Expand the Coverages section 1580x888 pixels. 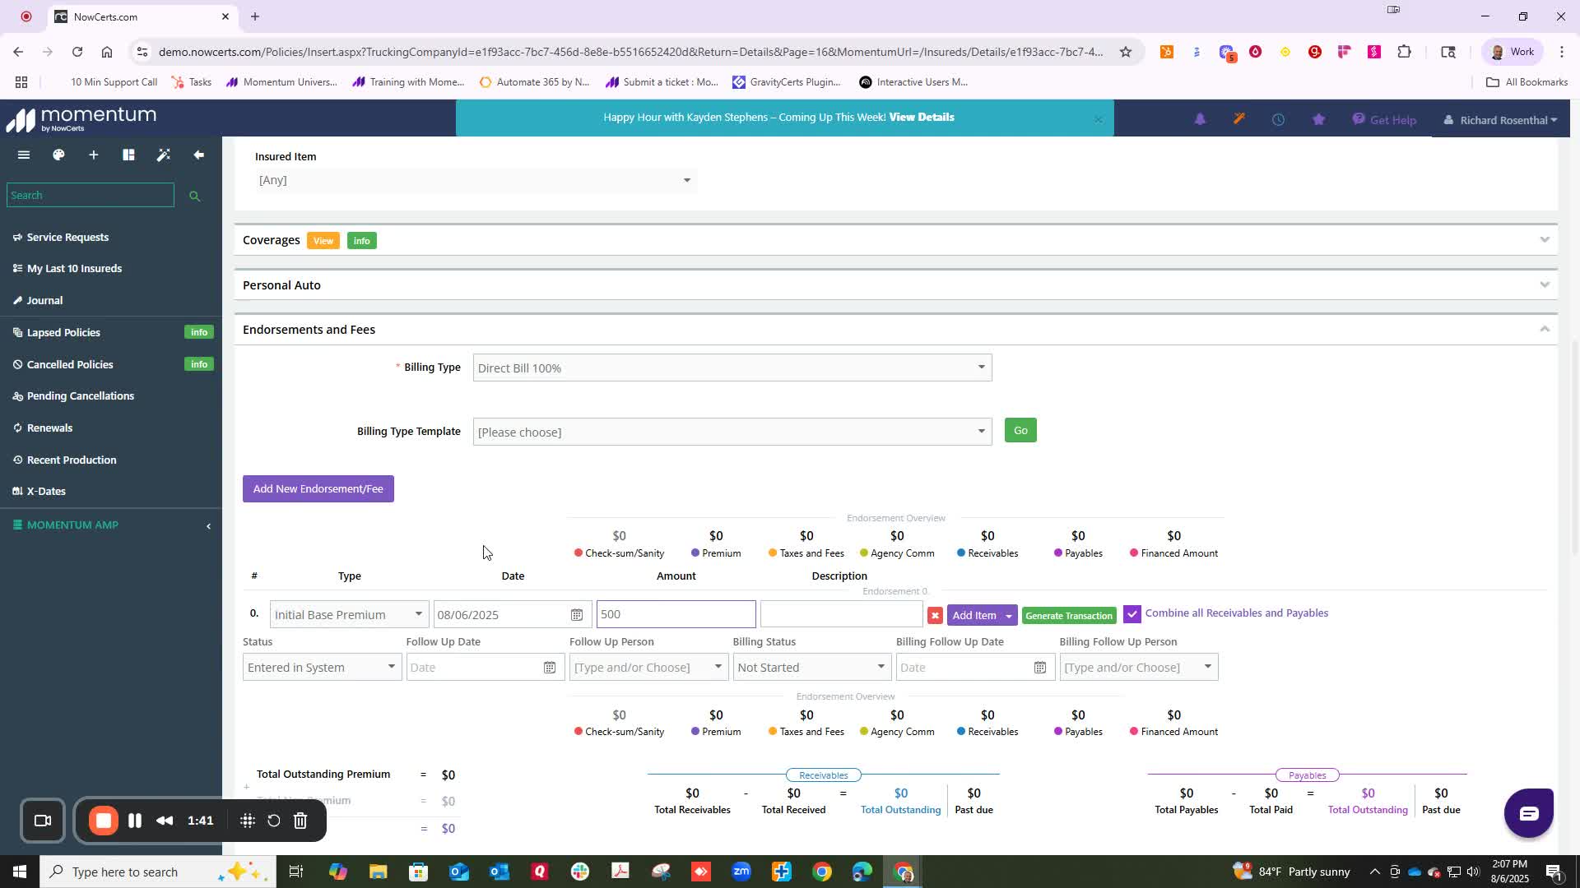point(1544,240)
